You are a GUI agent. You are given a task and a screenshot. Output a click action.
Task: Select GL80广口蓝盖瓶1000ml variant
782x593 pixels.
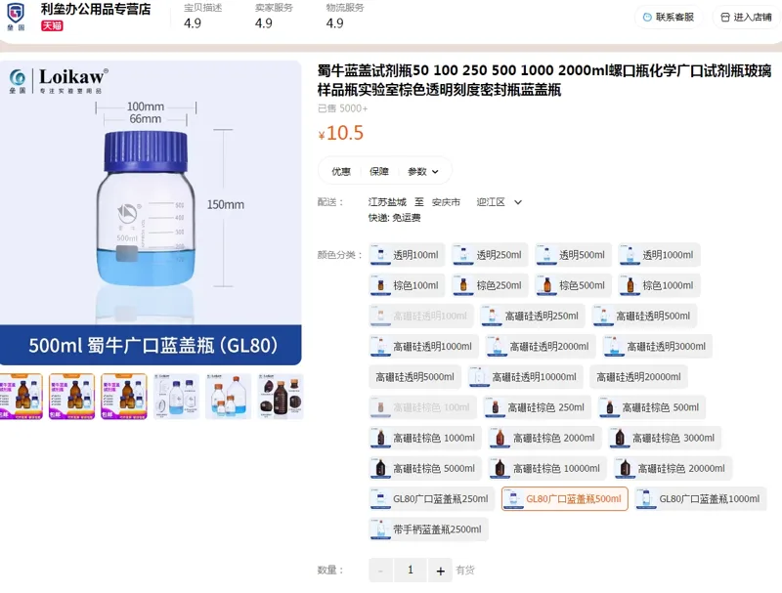700,499
